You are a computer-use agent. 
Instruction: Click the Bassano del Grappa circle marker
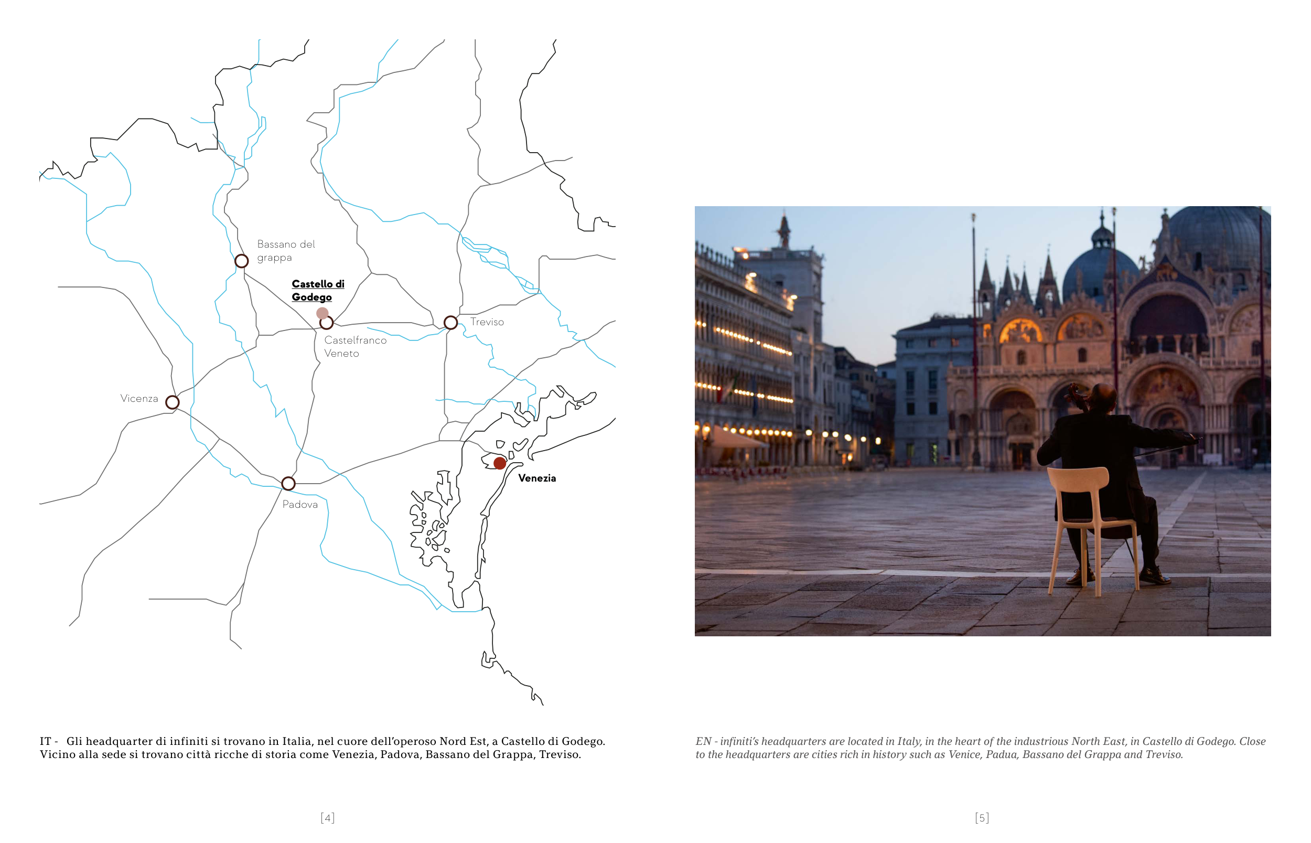[x=241, y=261]
